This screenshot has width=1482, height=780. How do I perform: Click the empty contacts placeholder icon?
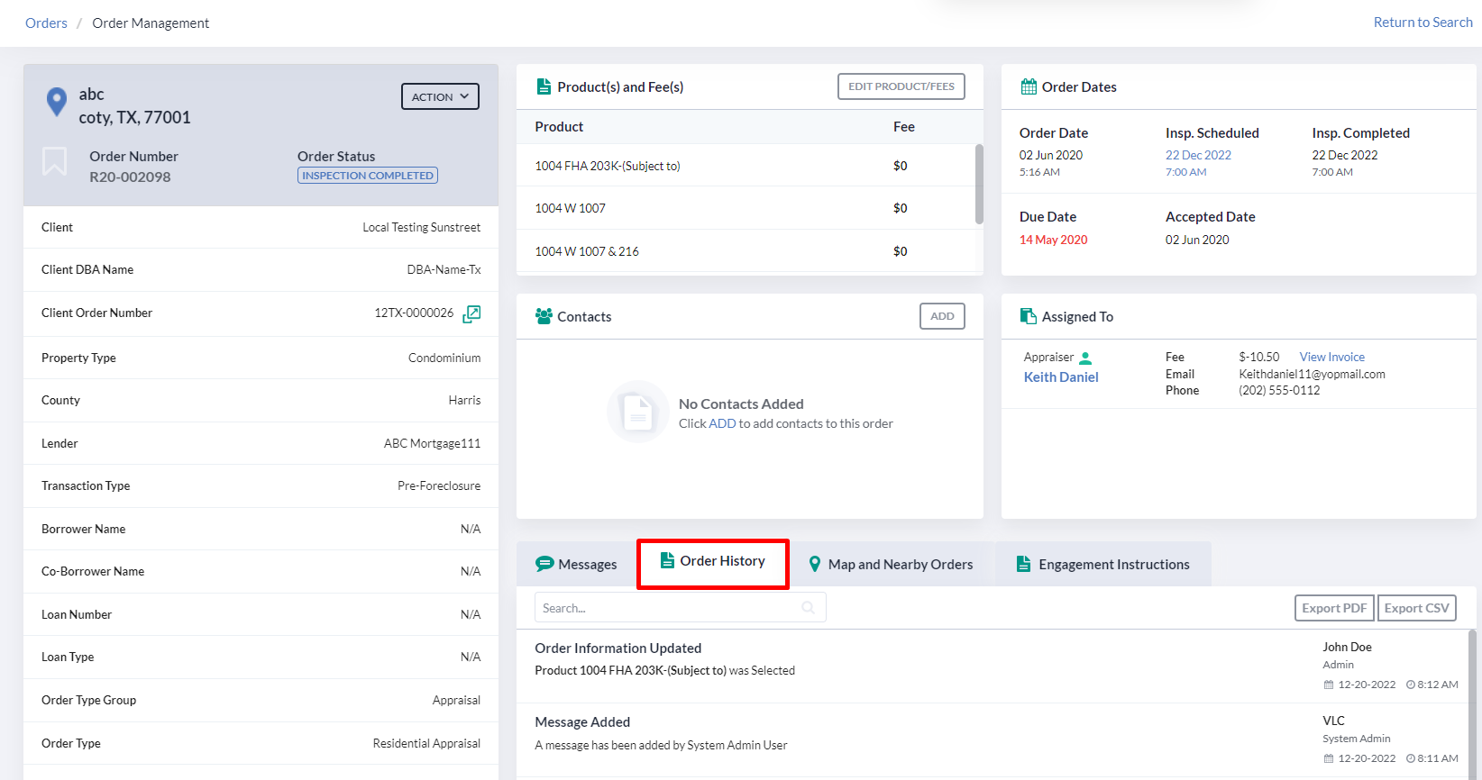coord(638,412)
